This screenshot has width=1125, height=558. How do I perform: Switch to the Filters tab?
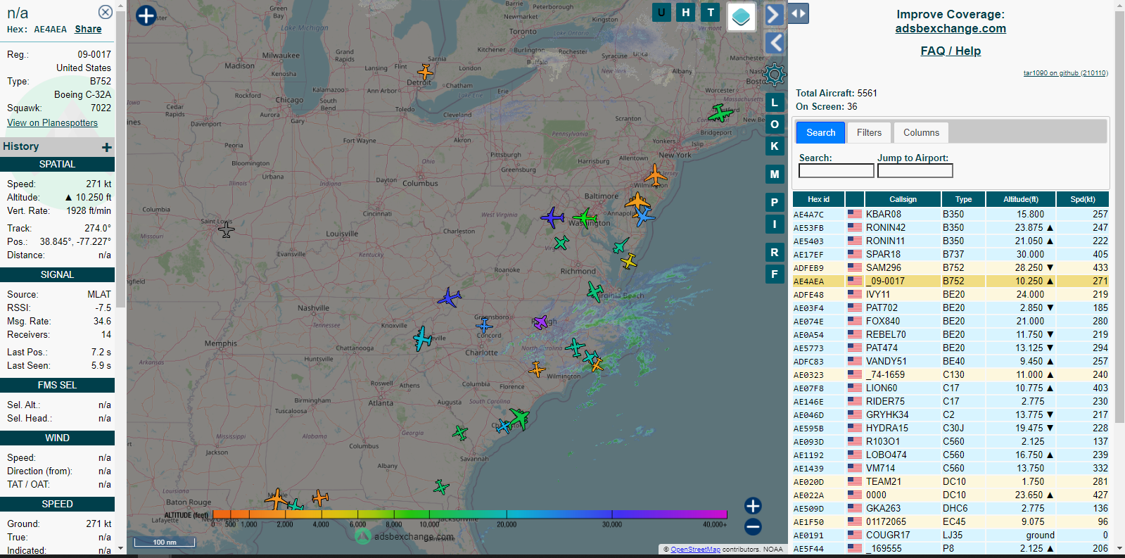click(x=869, y=132)
